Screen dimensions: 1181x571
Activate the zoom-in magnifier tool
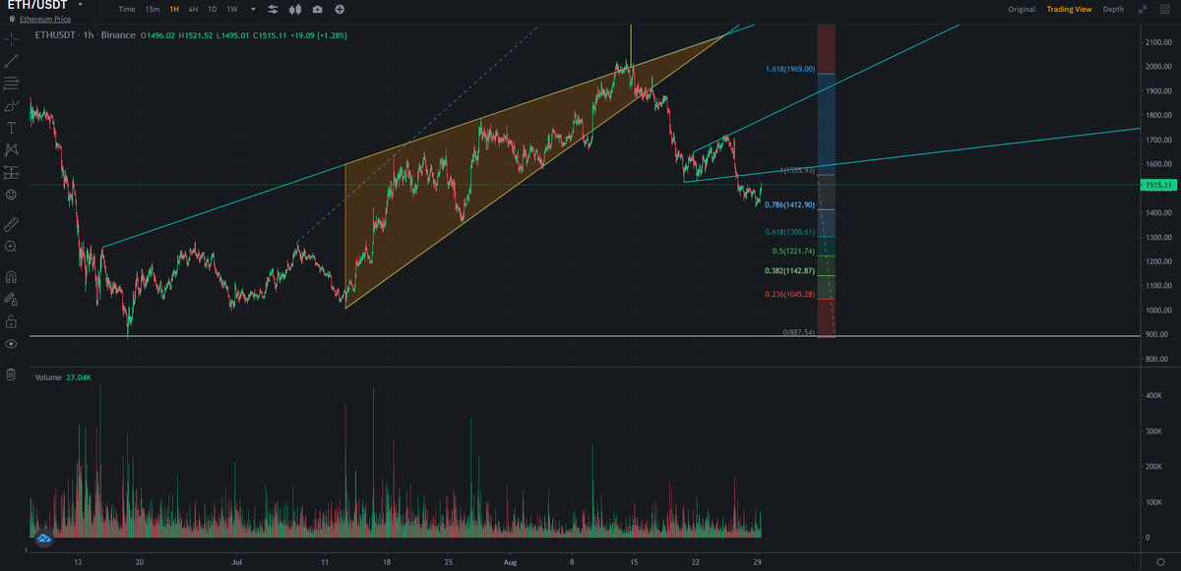tap(11, 247)
